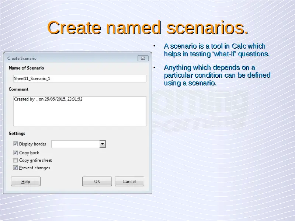This screenshot has height=221, width=295.
Task: Click the Comment section label
Action: point(18,89)
